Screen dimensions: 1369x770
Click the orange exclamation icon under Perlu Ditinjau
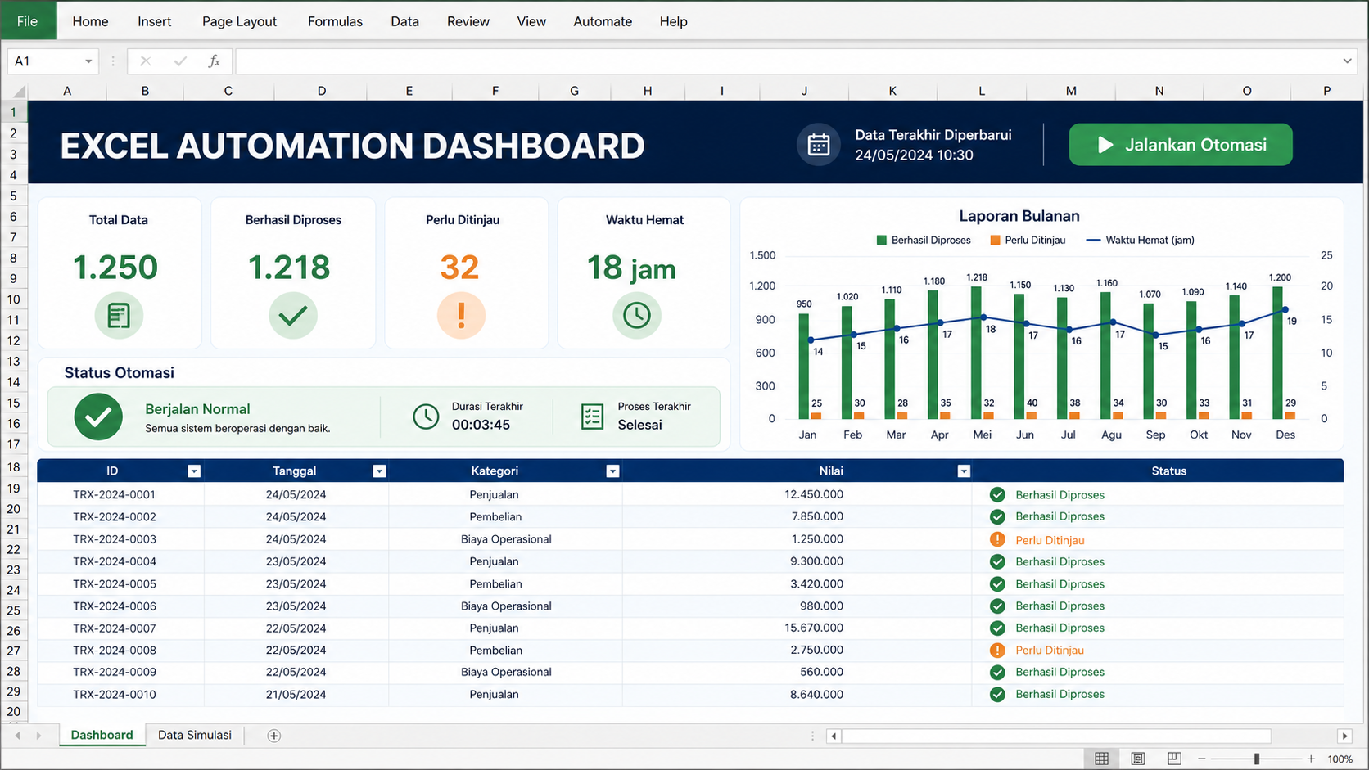click(x=461, y=315)
